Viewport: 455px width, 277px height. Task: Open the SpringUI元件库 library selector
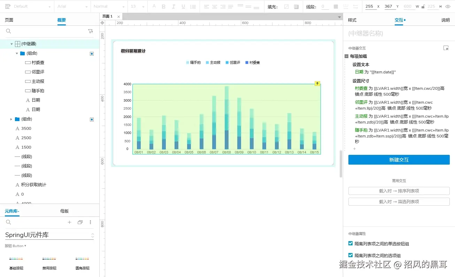pos(49,235)
